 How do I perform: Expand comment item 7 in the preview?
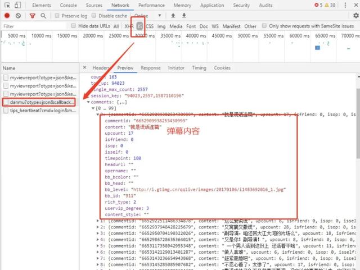(97, 258)
